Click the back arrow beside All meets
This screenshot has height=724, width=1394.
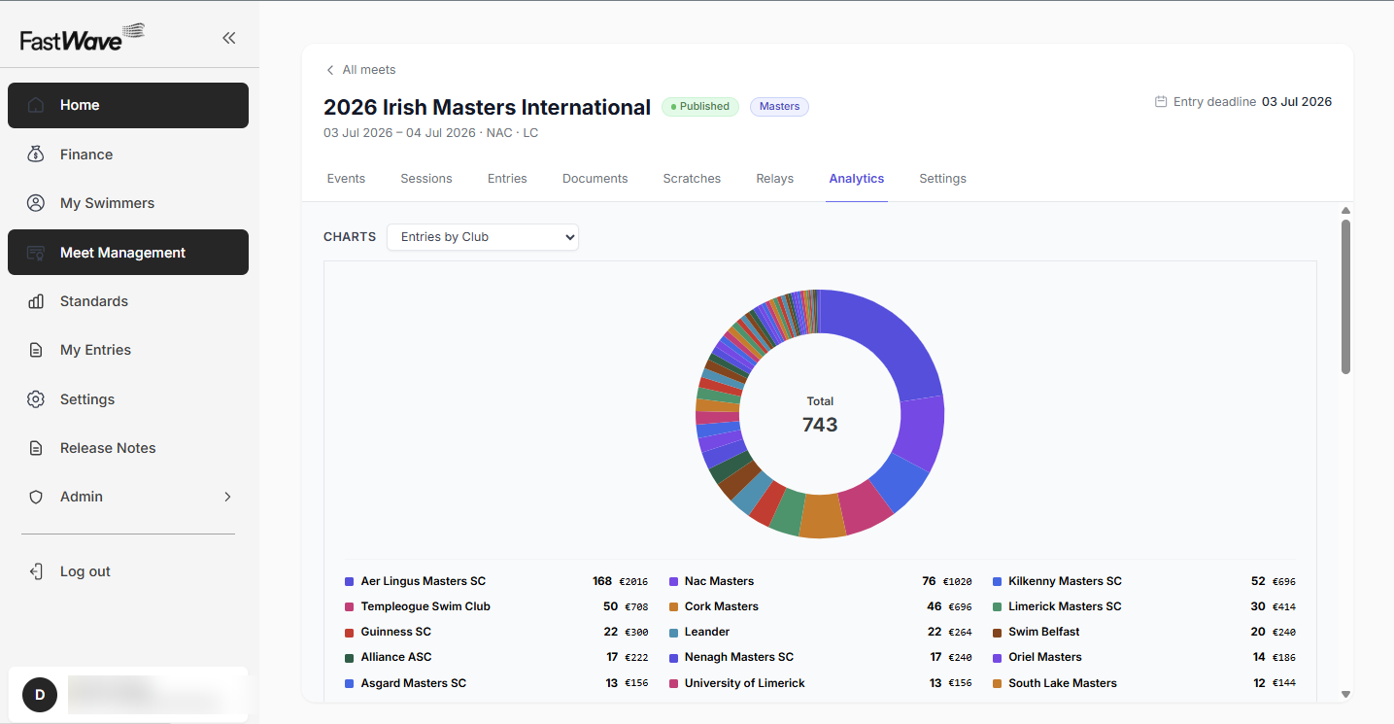[x=330, y=70]
